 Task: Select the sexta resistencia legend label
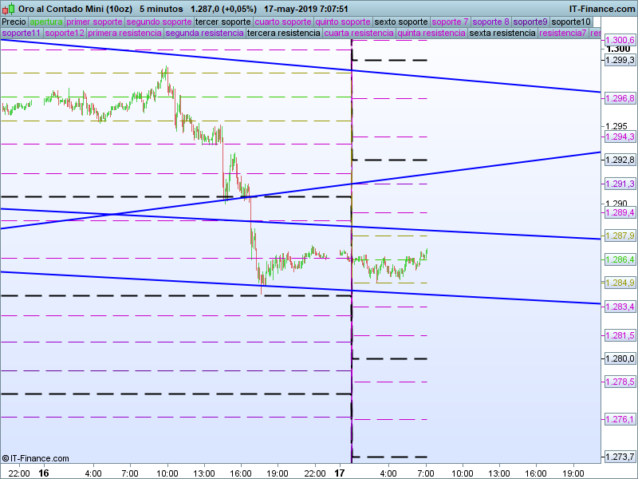pyautogui.click(x=502, y=33)
